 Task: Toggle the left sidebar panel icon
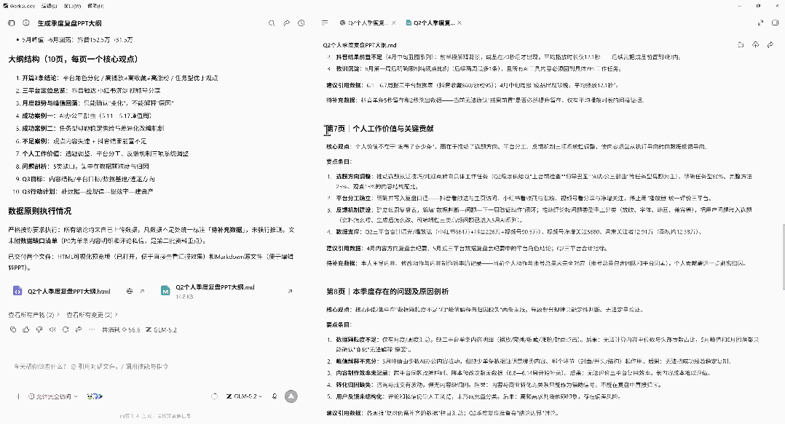(x=12, y=23)
